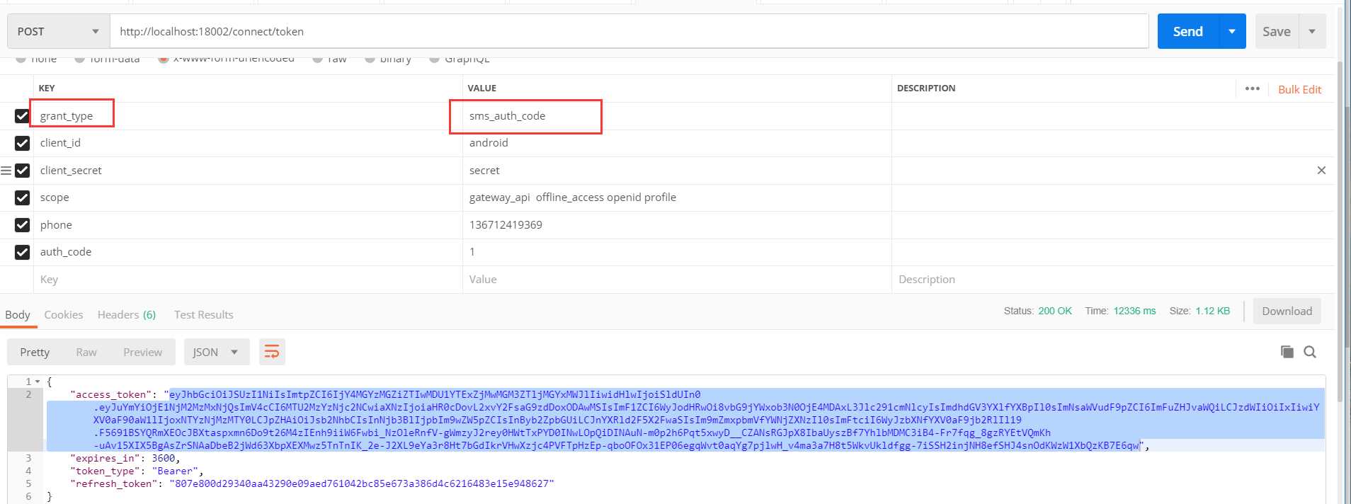Expand the Save button dropdown arrow
Viewport: 1351px width, 504px height.
click(1312, 31)
